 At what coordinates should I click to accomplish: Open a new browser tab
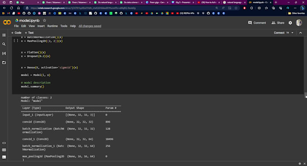coord(276,2)
